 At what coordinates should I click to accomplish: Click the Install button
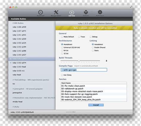(x=96, y=105)
